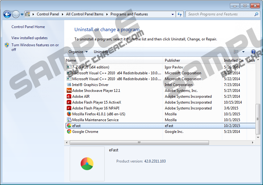
Task: Open the More view options arrow
Action: click(x=243, y=52)
